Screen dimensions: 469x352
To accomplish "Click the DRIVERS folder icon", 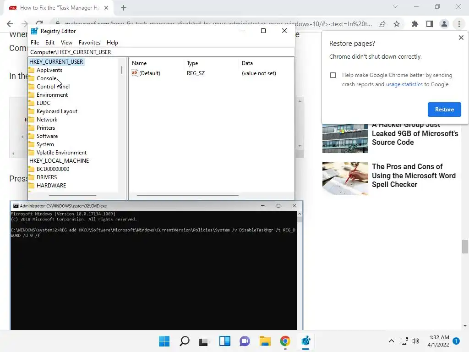I will tap(32, 177).
